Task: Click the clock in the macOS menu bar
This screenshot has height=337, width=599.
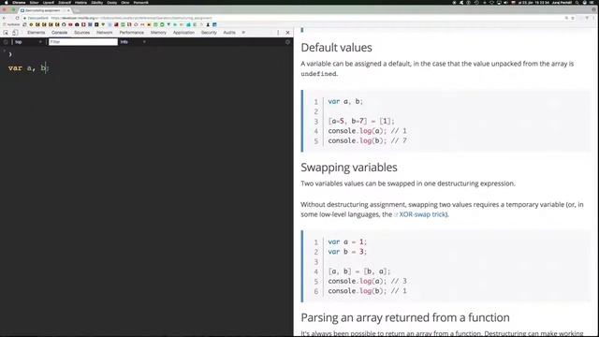Action: click(x=533, y=2)
